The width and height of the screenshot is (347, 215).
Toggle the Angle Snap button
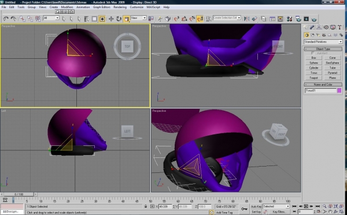(184, 19)
